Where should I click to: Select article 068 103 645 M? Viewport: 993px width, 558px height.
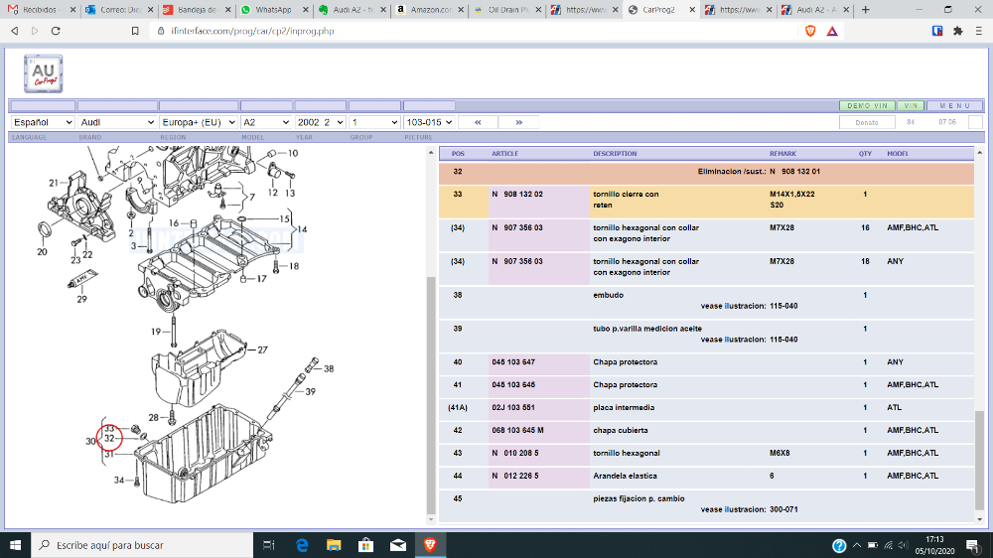517,431
